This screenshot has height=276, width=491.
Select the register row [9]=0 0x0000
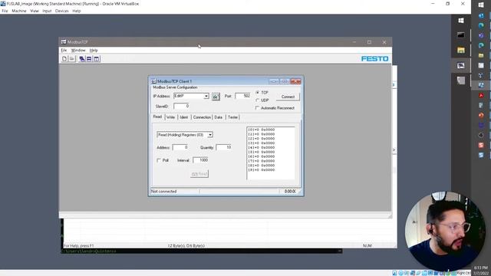click(x=261, y=170)
